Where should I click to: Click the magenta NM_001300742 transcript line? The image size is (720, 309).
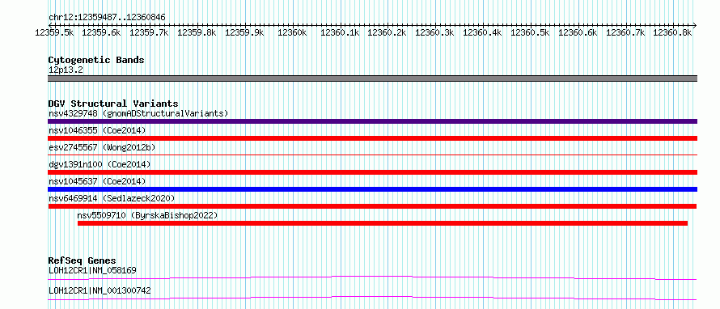tap(372, 298)
